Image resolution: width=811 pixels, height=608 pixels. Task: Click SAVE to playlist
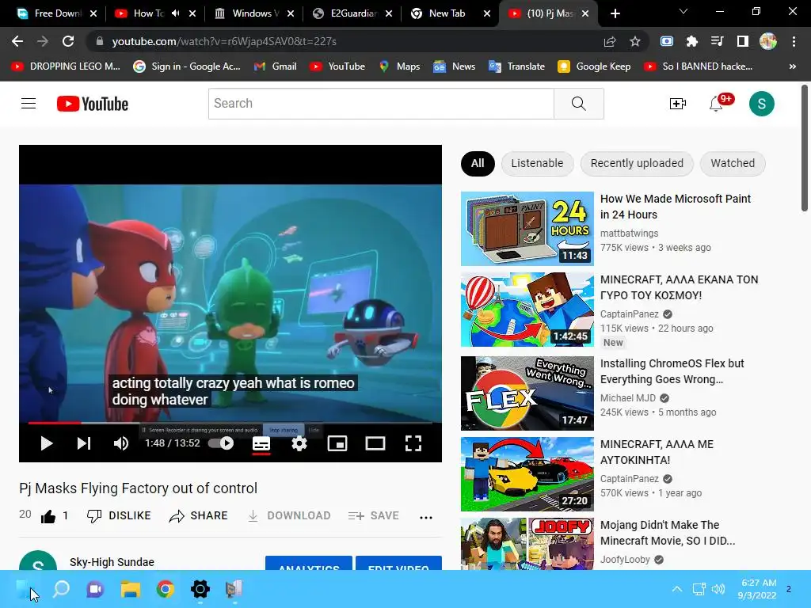pyautogui.click(x=374, y=515)
